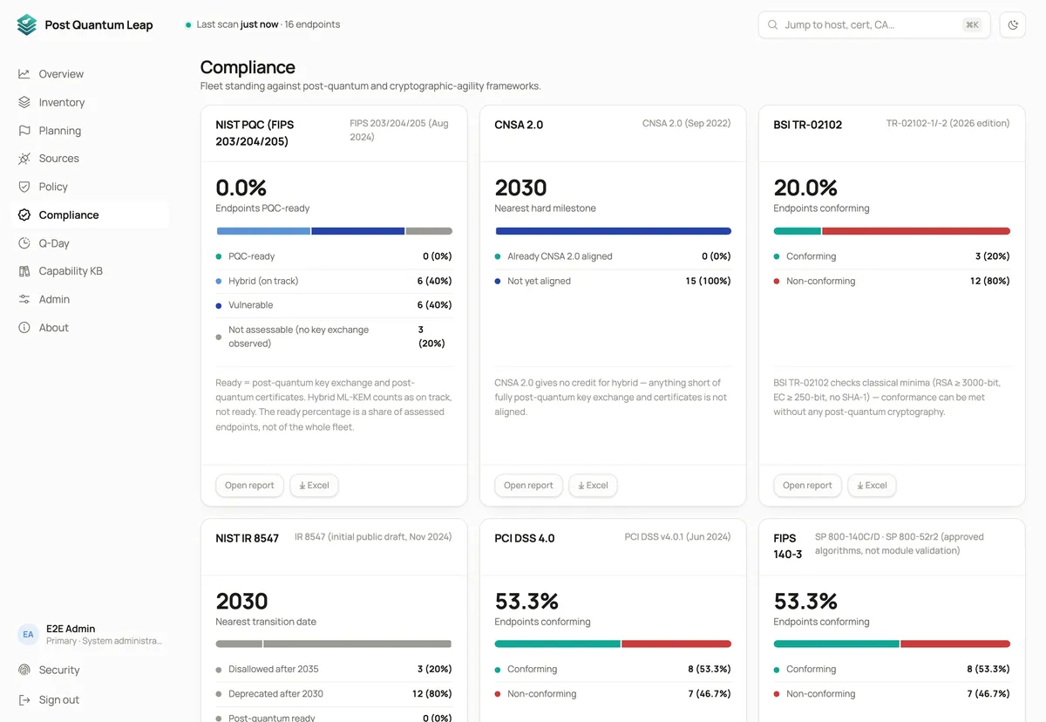Click the Post Quantum Leap logo icon

click(27, 24)
